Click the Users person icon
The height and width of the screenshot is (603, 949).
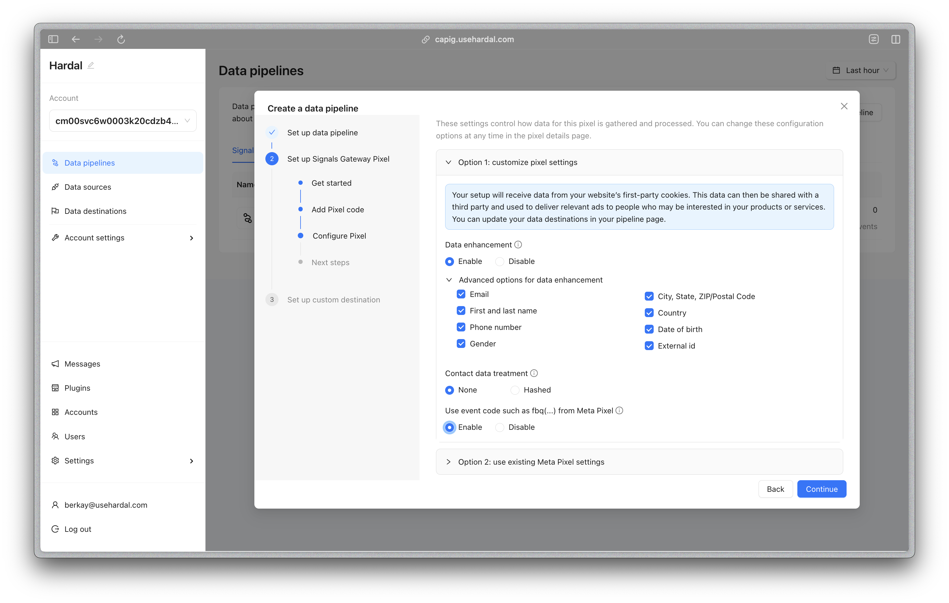coord(55,436)
